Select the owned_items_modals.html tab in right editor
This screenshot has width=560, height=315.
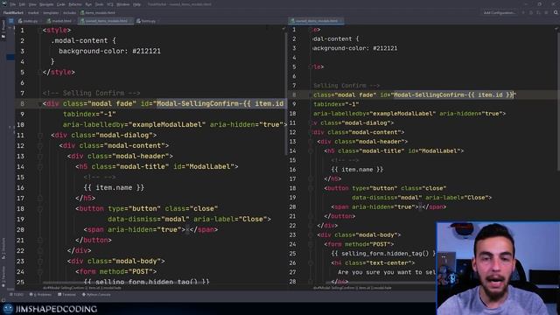pos(317,21)
